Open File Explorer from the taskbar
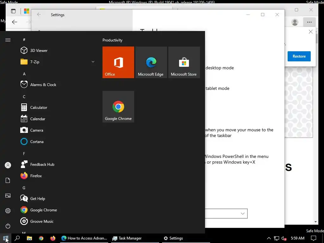Image resolution: width=324 pixels, height=243 pixels. (x=29, y=238)
